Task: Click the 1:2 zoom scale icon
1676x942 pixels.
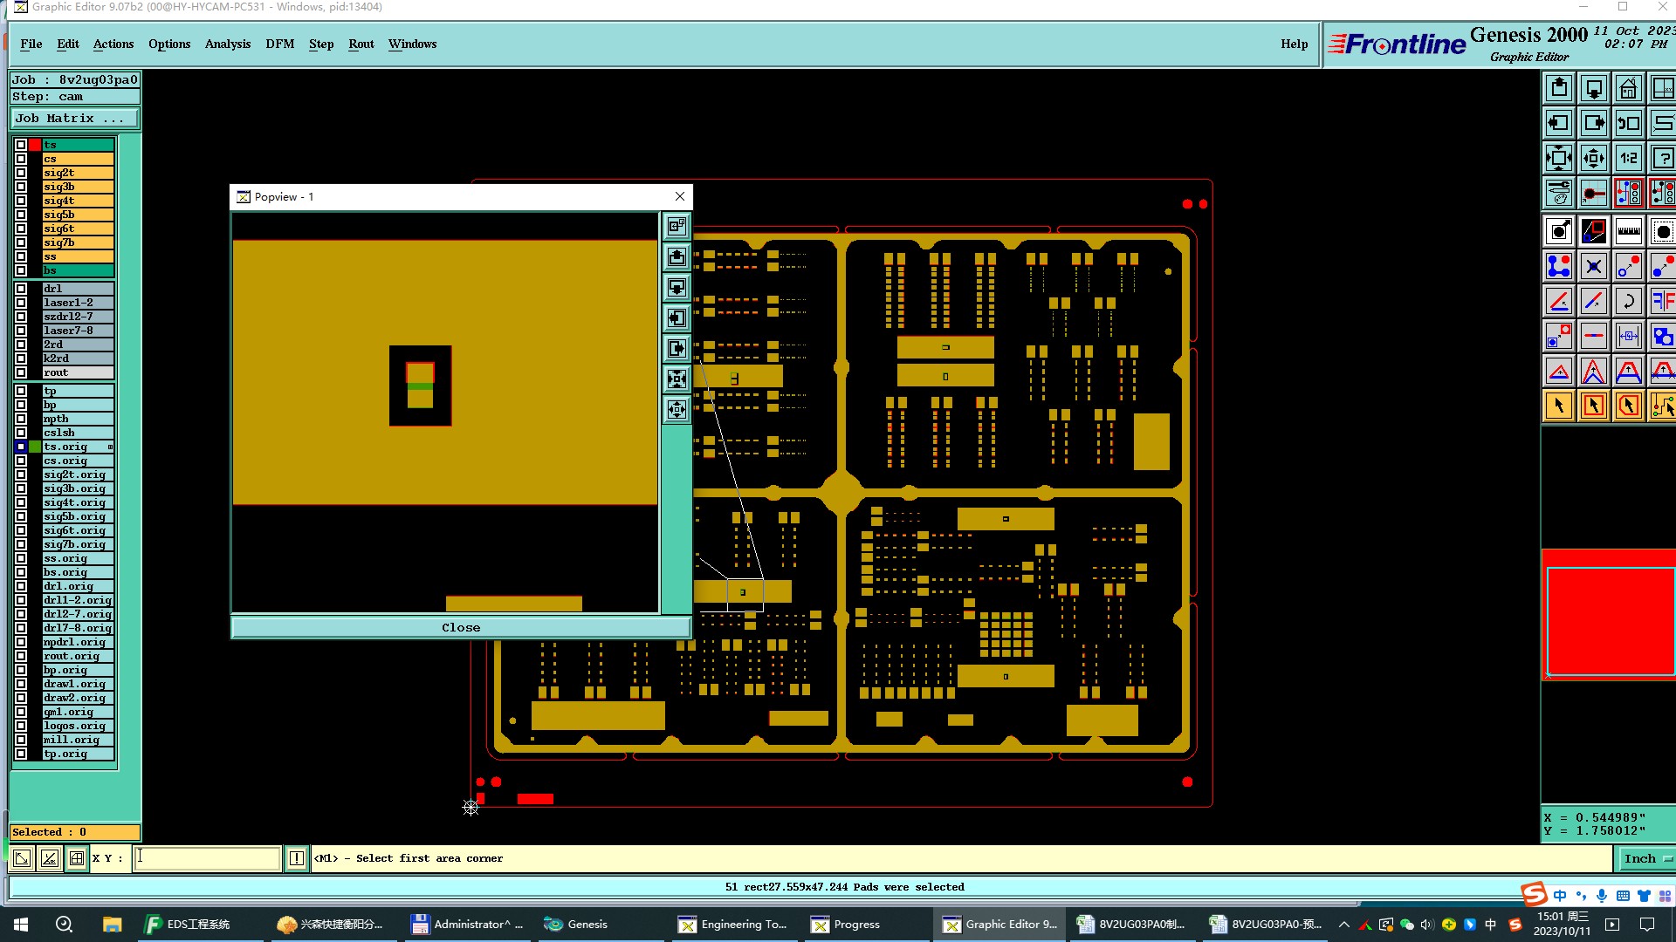Action: 1628,158
